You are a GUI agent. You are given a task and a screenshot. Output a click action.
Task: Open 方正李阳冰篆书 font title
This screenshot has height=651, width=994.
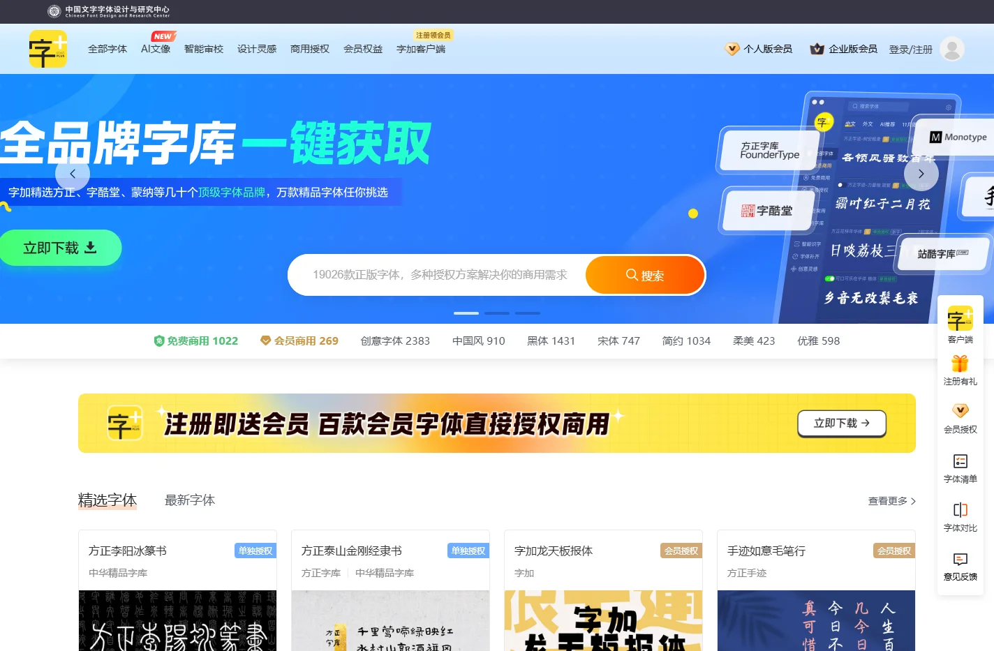click(x=128, y=551)
